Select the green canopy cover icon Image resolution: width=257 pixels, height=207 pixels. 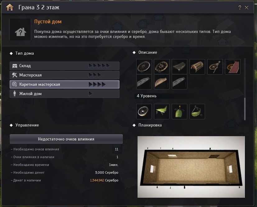click(x=161, y=112)
